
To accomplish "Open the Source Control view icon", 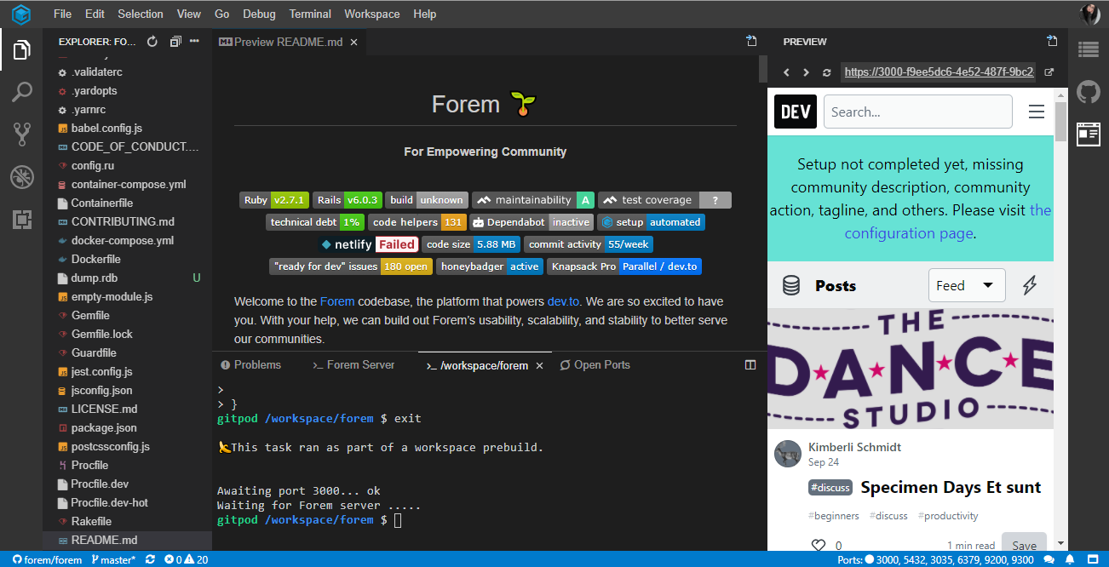I will [x=21, y=134].
